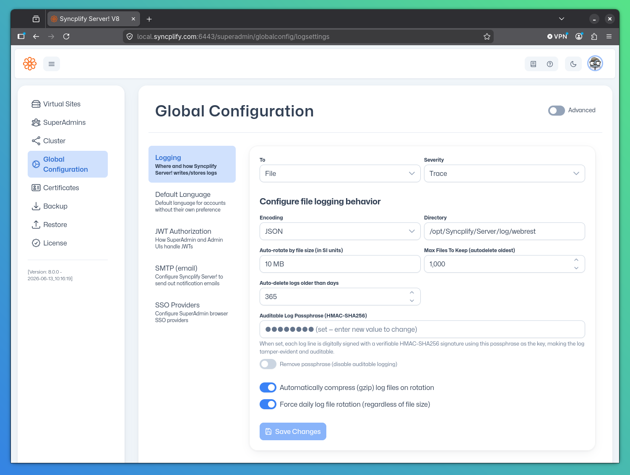
Task: Go back with browser back arrow
Action: coord(36,36)
